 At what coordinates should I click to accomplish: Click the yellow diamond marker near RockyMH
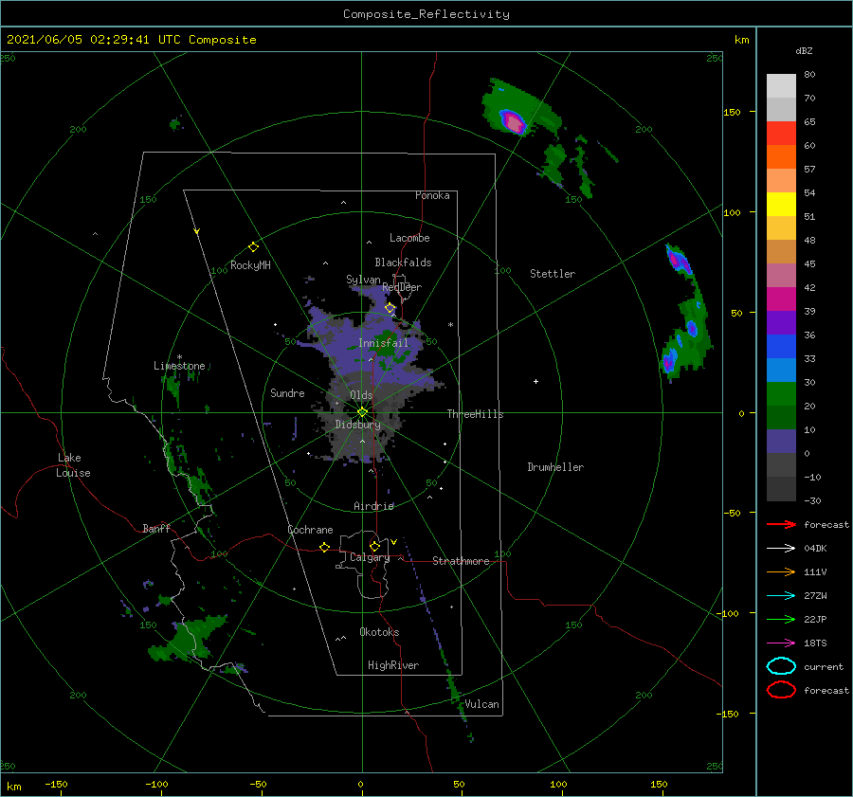(253, 247)
